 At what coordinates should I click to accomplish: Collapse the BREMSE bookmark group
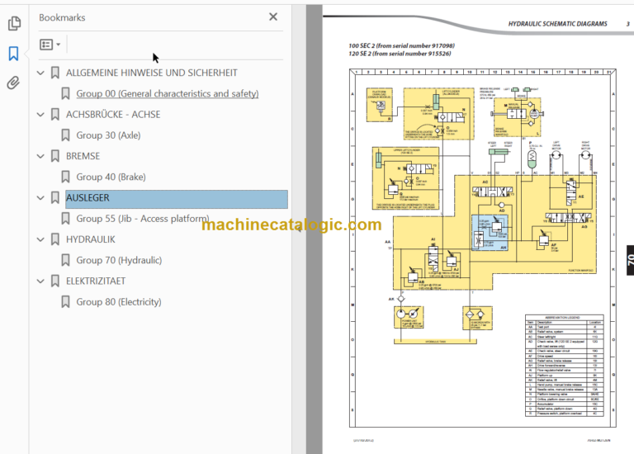(40, 157)
